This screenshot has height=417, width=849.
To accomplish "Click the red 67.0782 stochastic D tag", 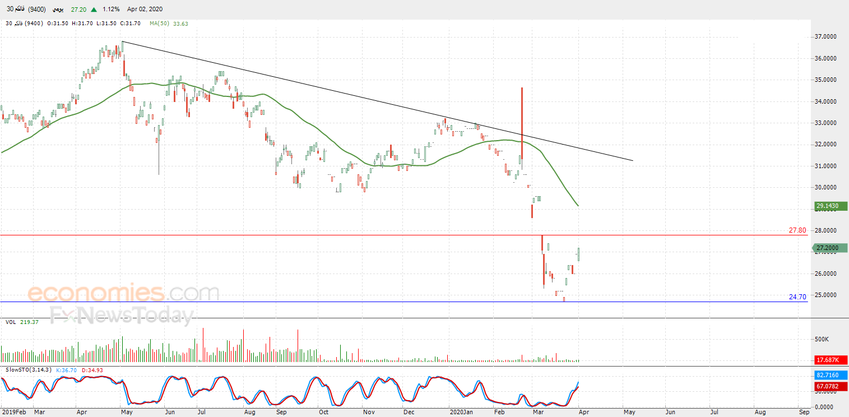I will point(831,386).
